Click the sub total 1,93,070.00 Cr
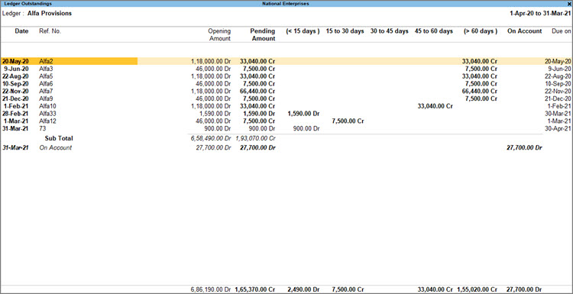573x294 pixels. point(256,138)
